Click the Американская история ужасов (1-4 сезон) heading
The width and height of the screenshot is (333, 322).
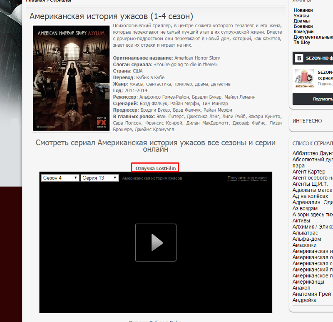pos(111,16)
